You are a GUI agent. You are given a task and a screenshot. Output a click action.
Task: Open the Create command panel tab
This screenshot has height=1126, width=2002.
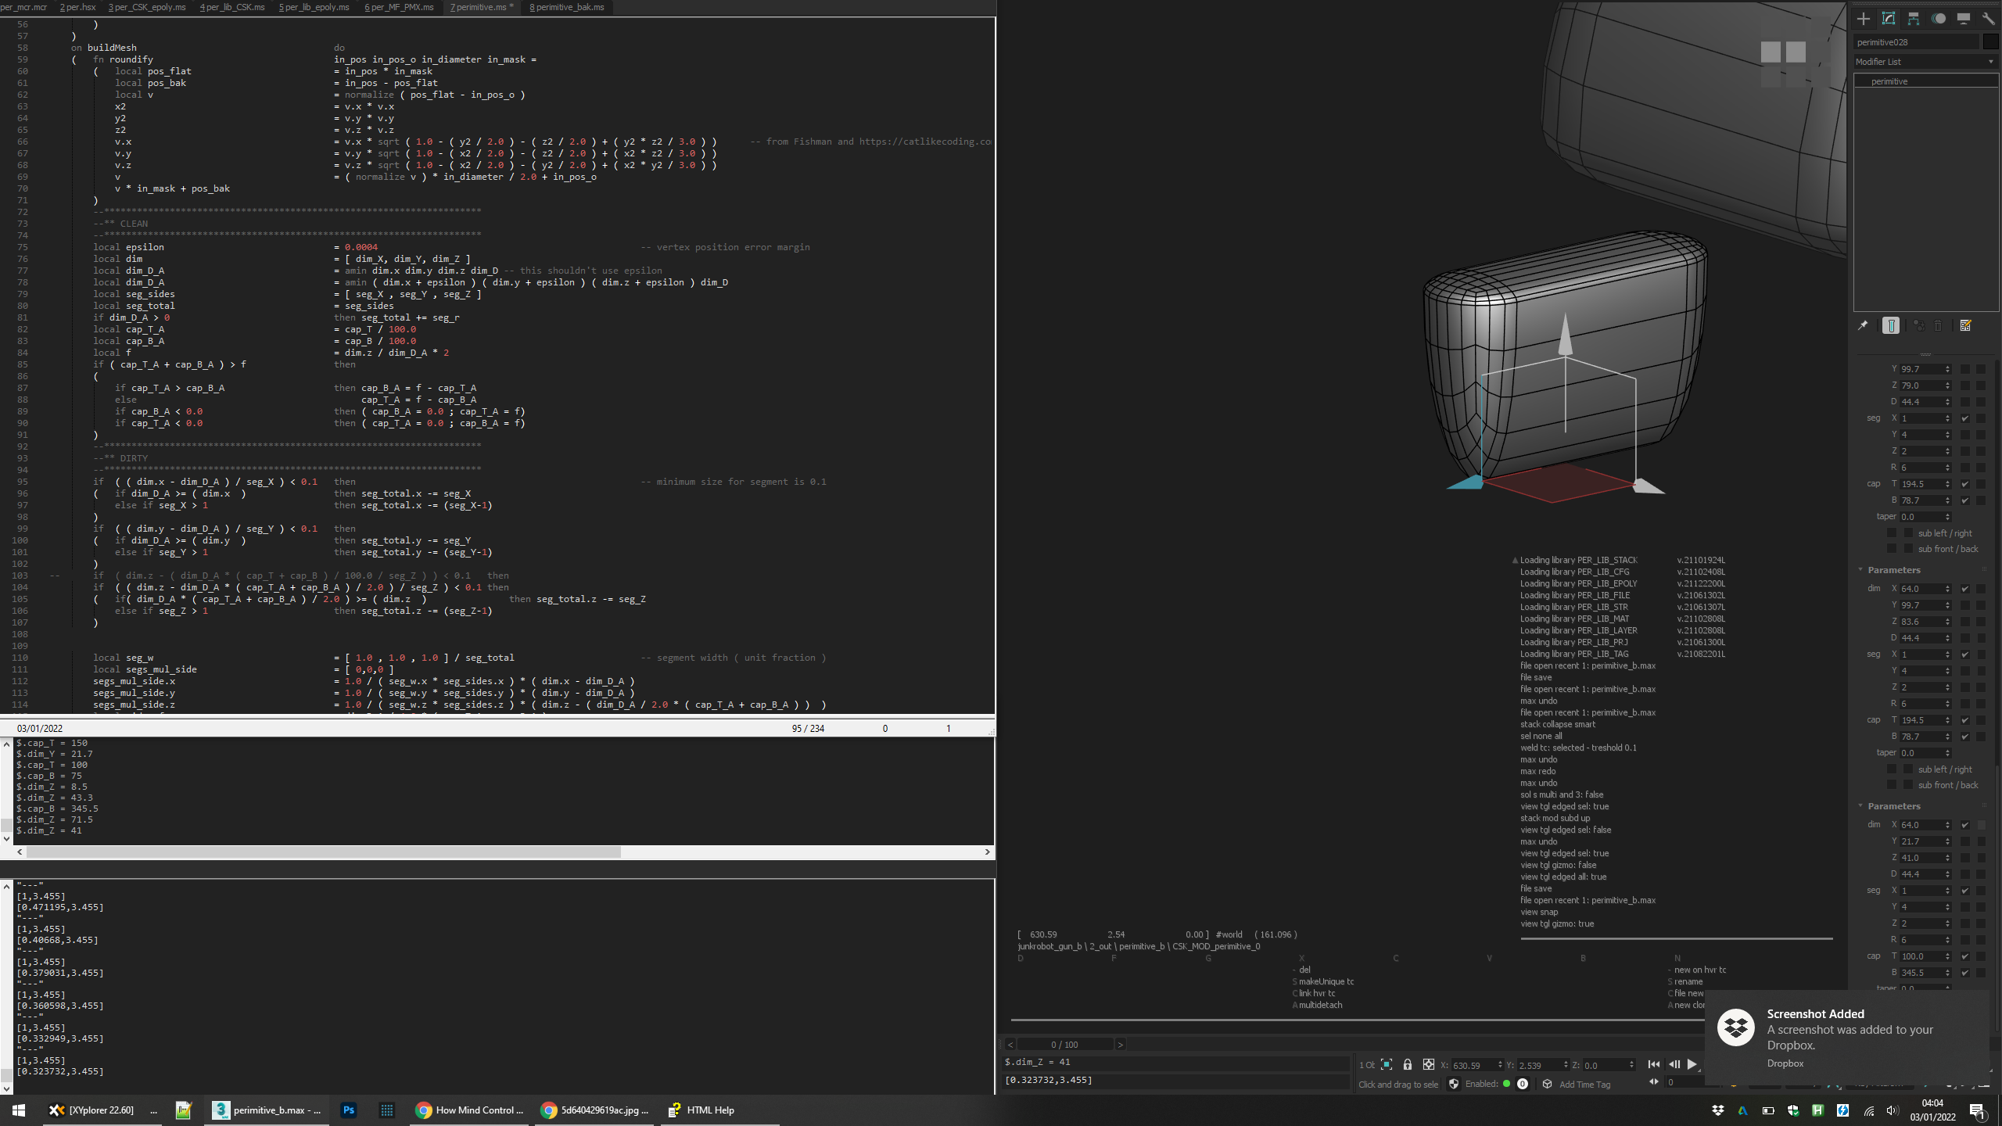pyautogui.click(x=1864, y=19)
